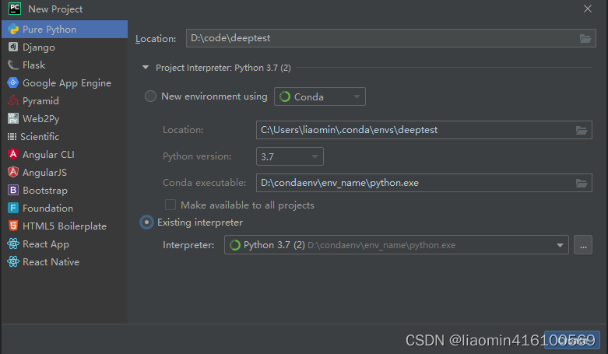608x354 pixels.
Task: Click the Django dj icon
Action: tap(13, 47)
